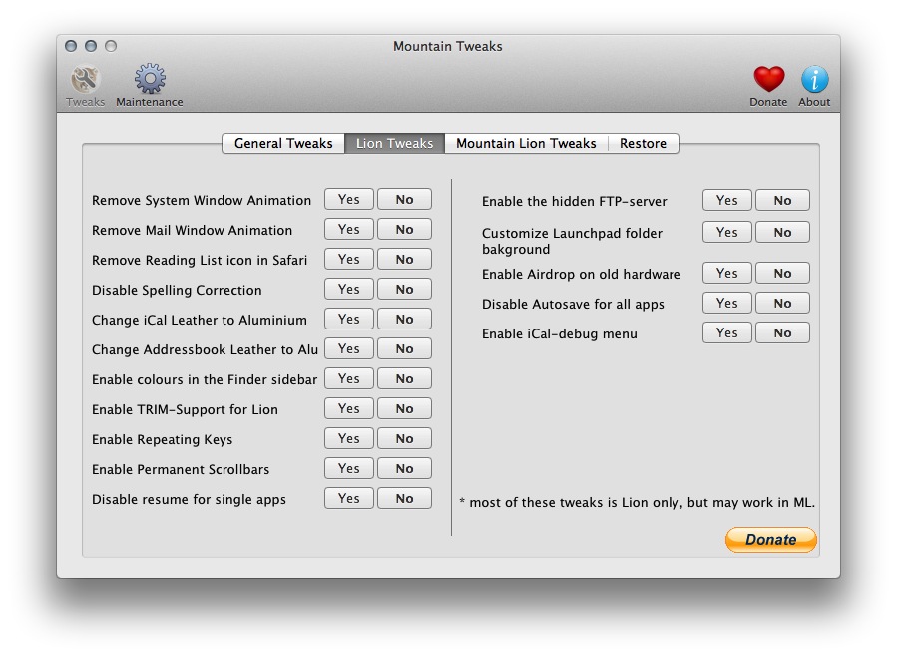Open the About info icon
This screenshot has width=897, height=657.
[814, 87]
